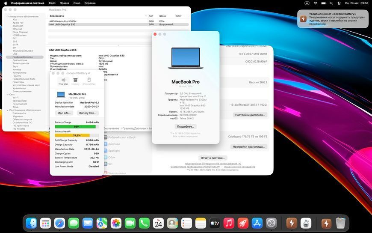Open the Справка menu
The height and width of the screenshot is (233, 372).
click(x=90, y=3)
